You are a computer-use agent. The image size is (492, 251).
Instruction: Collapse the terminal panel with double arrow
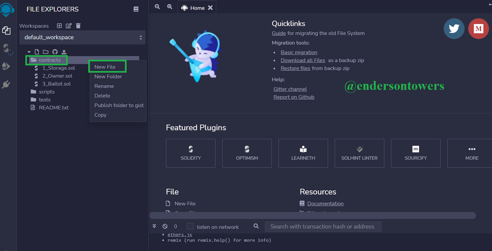click(155, 226)
